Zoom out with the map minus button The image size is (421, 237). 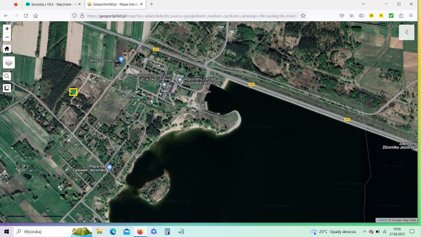coord(7,37)
